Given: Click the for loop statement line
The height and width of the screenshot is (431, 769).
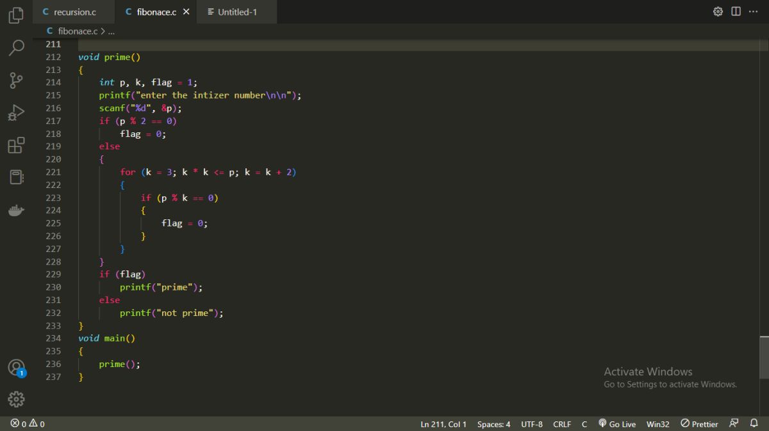Looking at the screenshot, I should tap(208, 172).
